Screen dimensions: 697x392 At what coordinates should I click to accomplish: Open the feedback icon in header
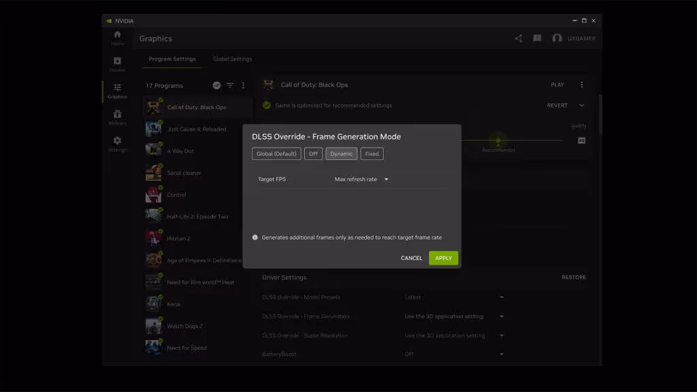point(537,39)
